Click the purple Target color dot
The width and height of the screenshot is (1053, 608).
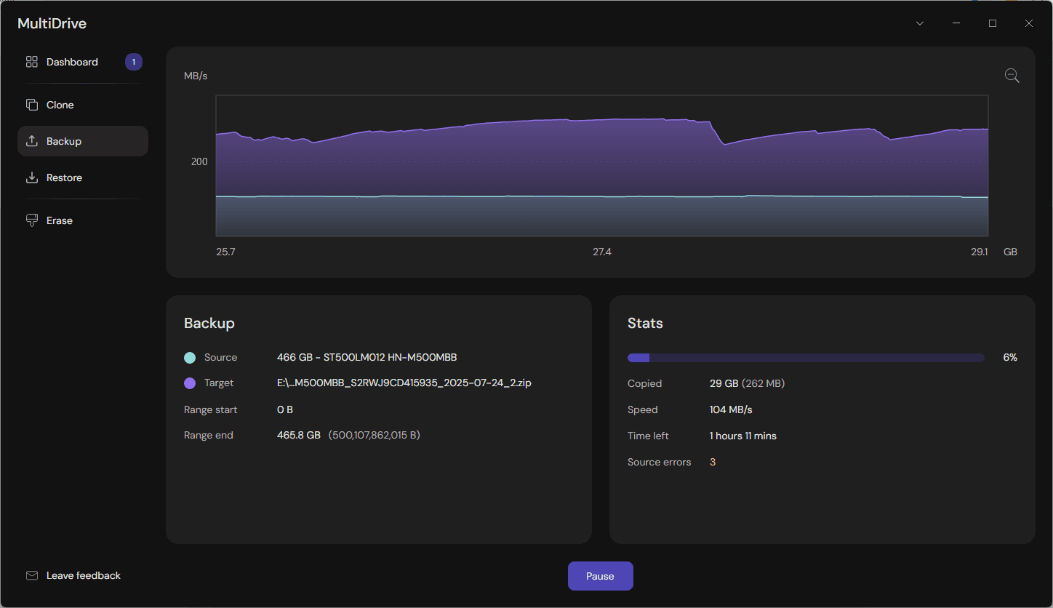point(190,383)
